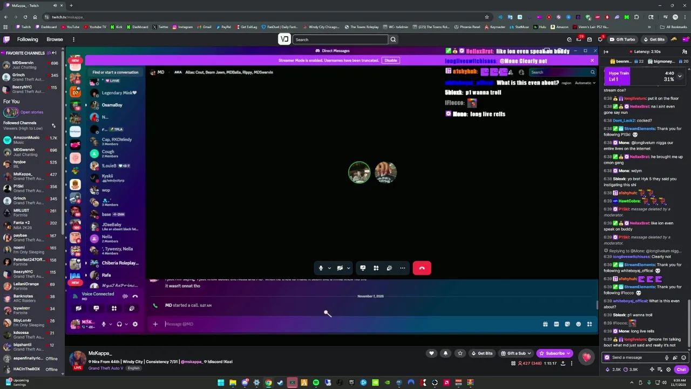
Task: Open Twitch whispers envelope icon
Action: (590, 39)
